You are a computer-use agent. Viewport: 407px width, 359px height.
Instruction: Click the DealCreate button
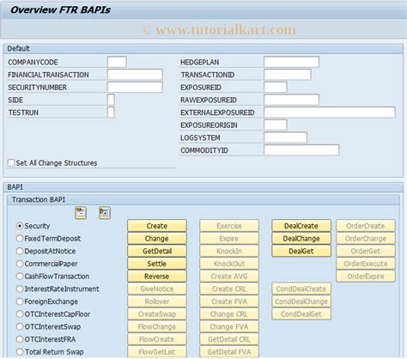coord(301,226)
